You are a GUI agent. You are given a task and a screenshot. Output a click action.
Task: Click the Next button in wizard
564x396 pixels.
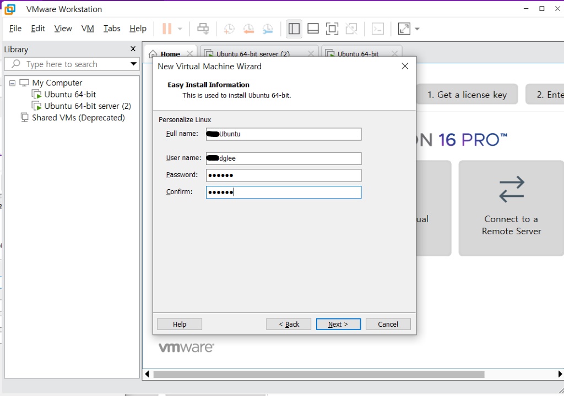338,324
